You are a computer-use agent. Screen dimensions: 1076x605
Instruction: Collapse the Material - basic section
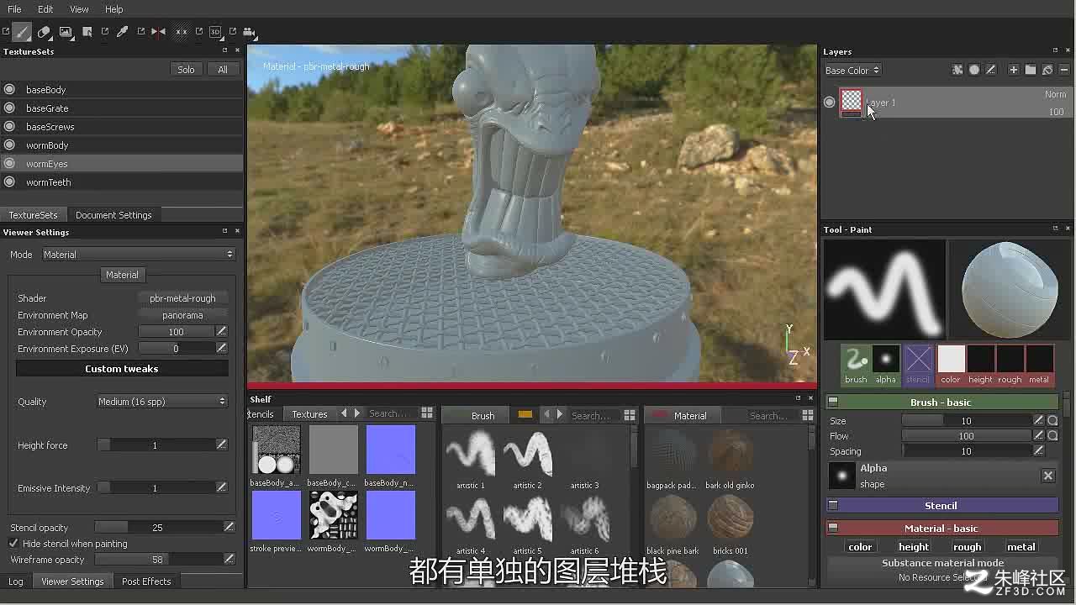(833, 528)
